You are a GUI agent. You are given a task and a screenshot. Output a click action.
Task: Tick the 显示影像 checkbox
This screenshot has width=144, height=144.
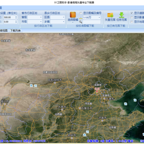tap(132, 18)
